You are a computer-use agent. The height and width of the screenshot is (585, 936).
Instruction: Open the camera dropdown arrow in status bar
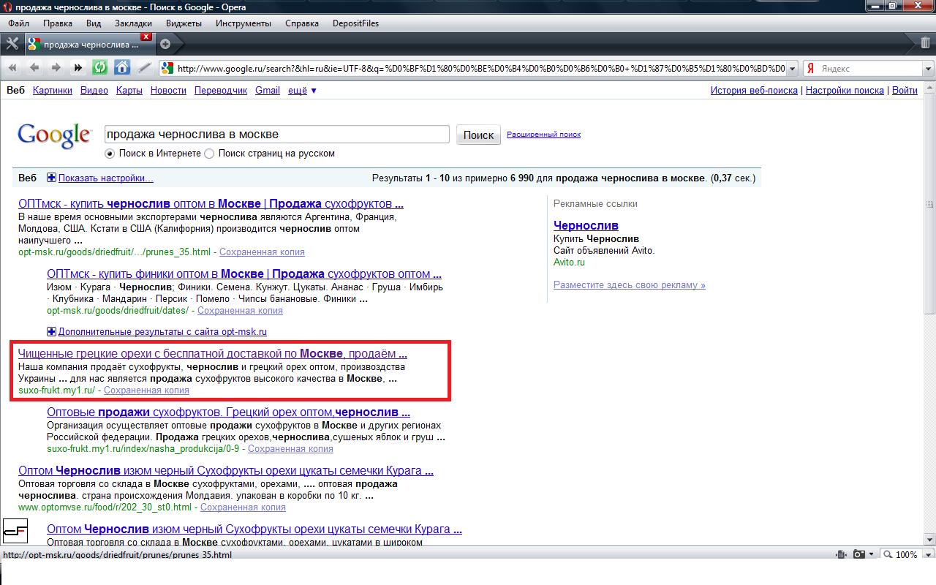(x=872, y=555)
